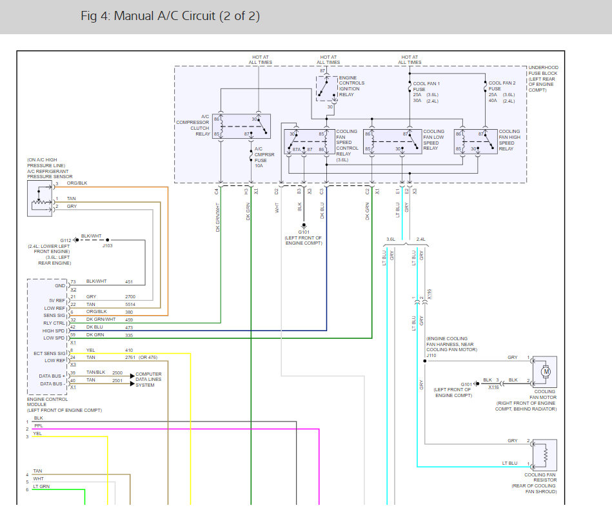Click the J110 splice dot

(x=425, y=361)
